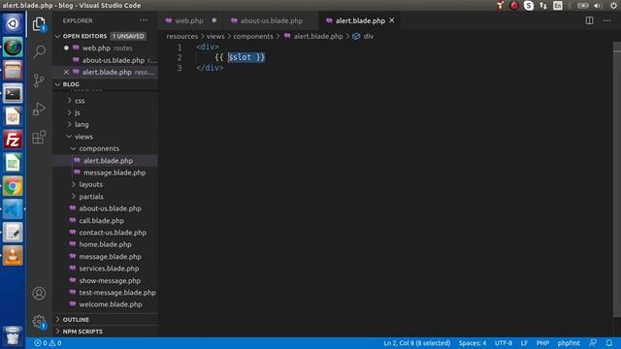621x349 pixels.
Task: Open the Search view in activity bar
Action: [x=39, y=51]
